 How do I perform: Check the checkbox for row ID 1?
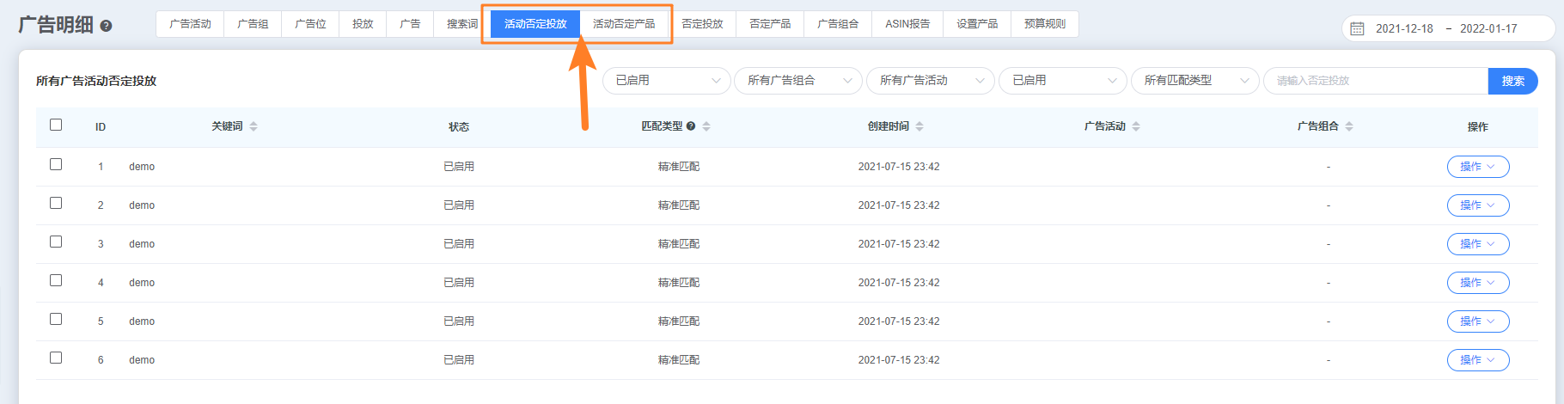click(x=56, y=164)
